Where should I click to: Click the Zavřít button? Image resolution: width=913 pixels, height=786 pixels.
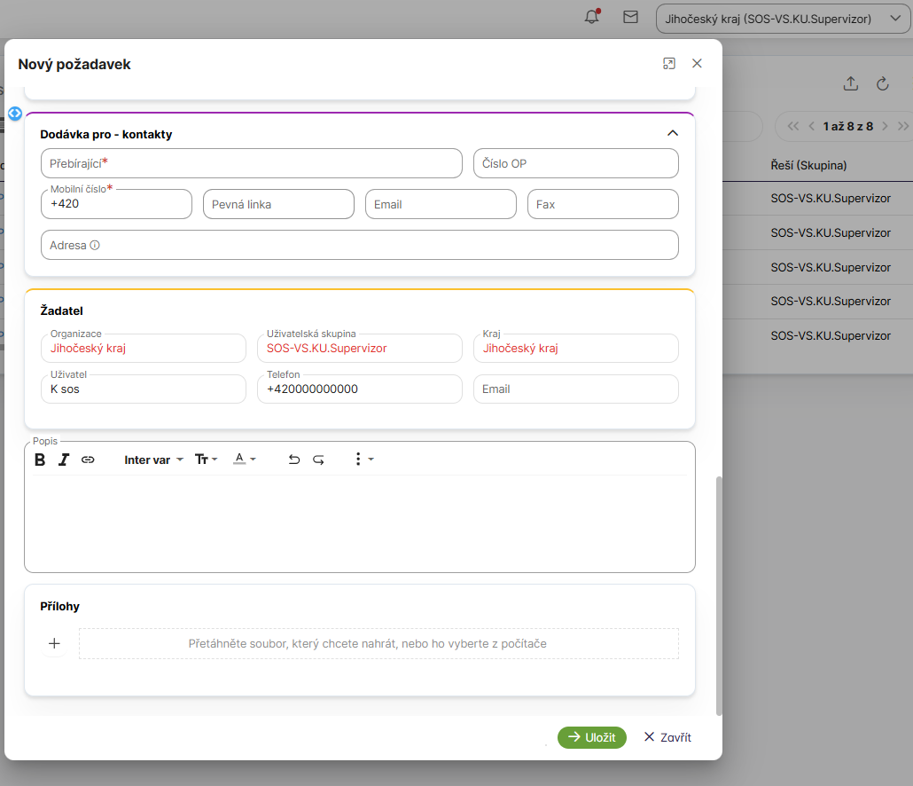pyautogui.click(x=667, y=737)
